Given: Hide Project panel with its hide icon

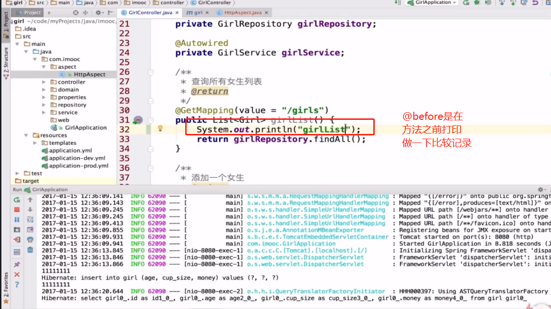Looking at the screenshot, I should 111,13.
